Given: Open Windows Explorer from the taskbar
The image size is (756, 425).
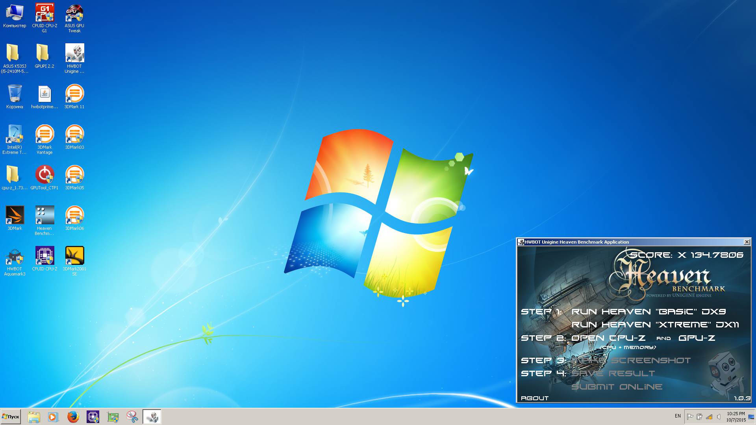Looking at the screenshot, I should point(34,417).
